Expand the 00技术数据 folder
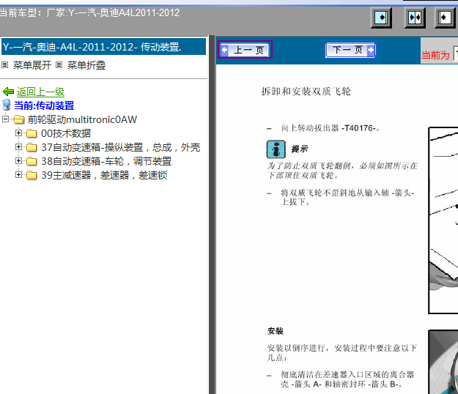 click(x=18, y=133)
